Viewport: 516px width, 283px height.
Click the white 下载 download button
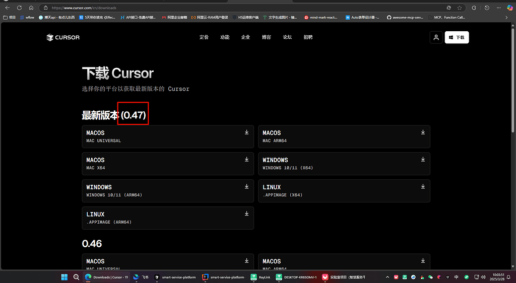[457, 37]
